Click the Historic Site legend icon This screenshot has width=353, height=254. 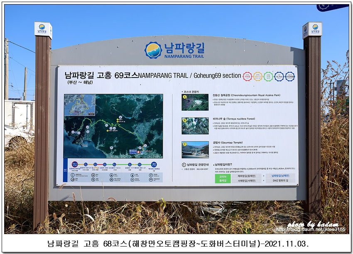111,179
